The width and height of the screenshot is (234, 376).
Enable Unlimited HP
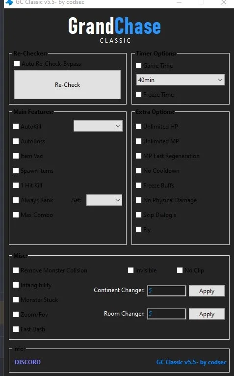click(138, 126)
